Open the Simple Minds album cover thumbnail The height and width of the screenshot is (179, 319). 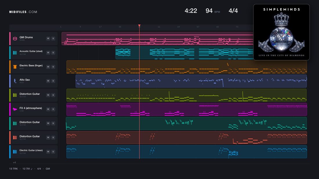(x=281, y=32)
